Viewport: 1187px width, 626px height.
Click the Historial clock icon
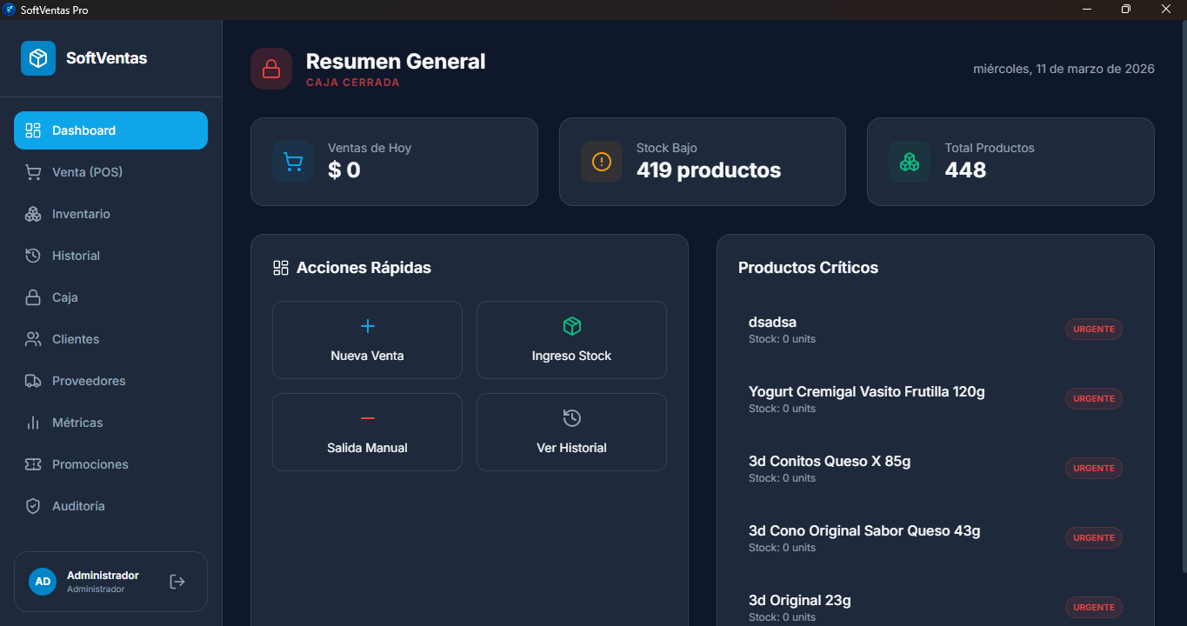coord(33,255)
